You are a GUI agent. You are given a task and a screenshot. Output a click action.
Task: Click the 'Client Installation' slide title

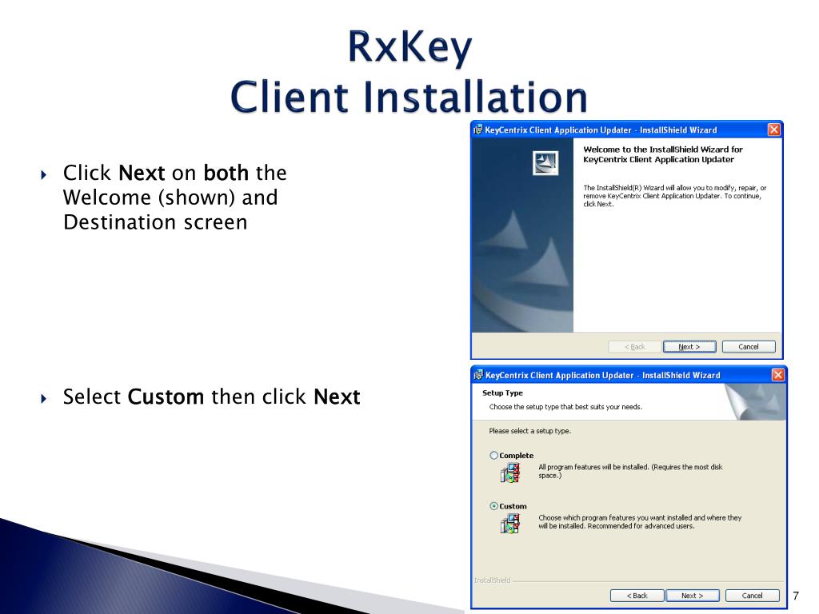click(409, 97)
